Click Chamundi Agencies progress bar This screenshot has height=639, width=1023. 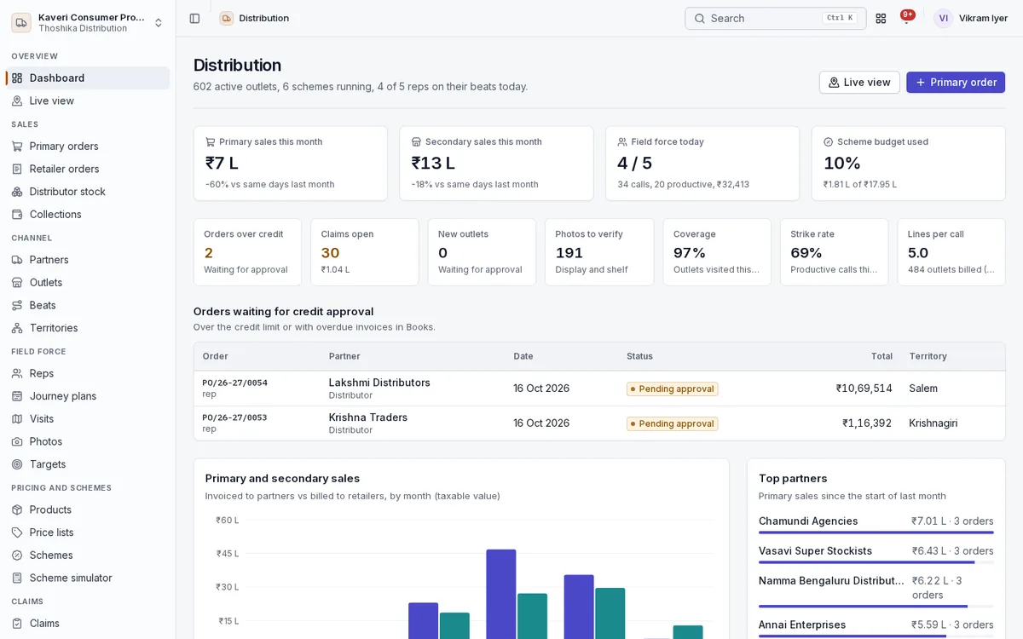point(876,532)
